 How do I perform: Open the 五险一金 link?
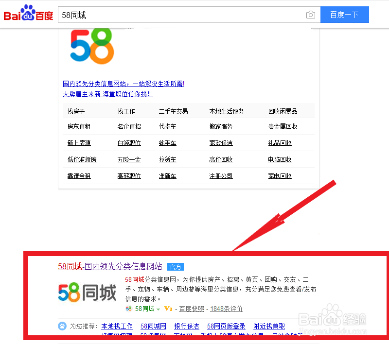(x=129, y=159)
